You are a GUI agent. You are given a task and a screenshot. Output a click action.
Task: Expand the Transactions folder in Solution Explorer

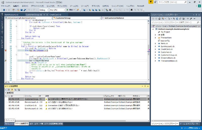(155, 38)
